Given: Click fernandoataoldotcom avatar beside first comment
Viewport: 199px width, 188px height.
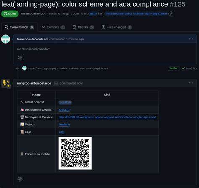Looking at the screenshot, I should [x=5, y=39].
